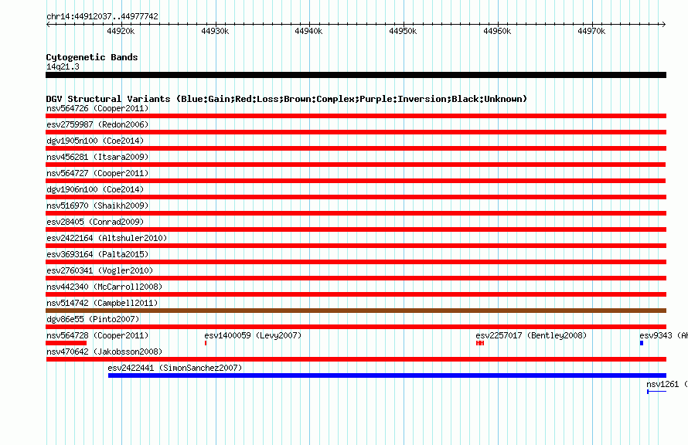Click the Cytogenetic Bands track title
The height and width of the screenshot is (445, 688).
click(x=92, y=57)
